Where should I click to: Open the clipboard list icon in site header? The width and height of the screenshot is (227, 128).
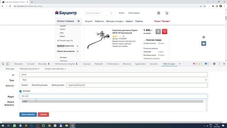pyautogui.click(x=159, y=13)
